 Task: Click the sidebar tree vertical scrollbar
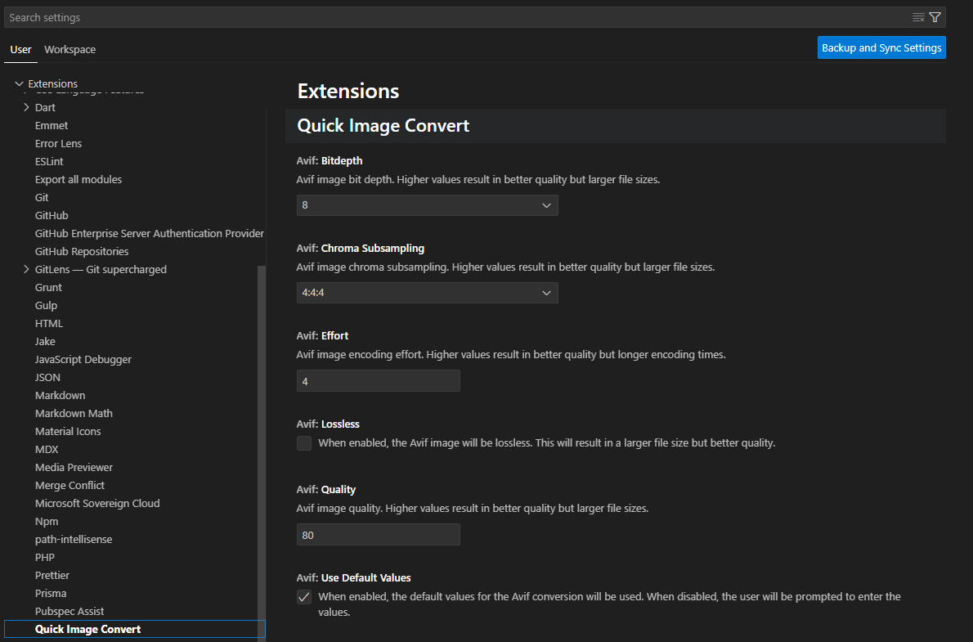coord(262,450)
